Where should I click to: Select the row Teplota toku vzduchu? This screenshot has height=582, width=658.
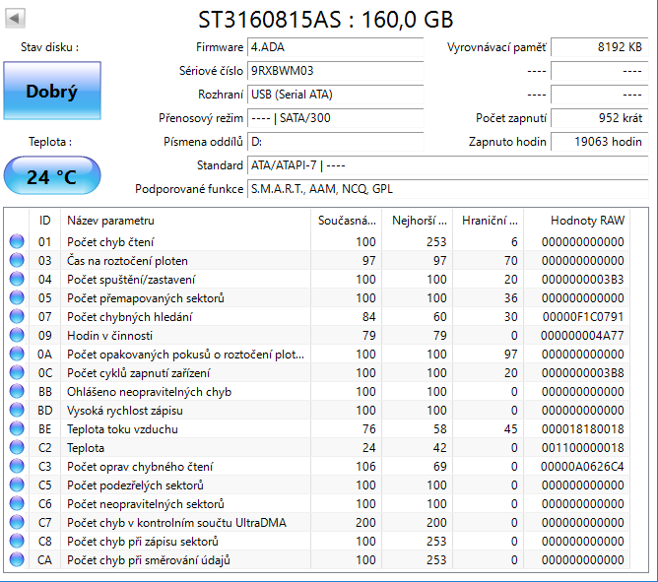point(317,428)
